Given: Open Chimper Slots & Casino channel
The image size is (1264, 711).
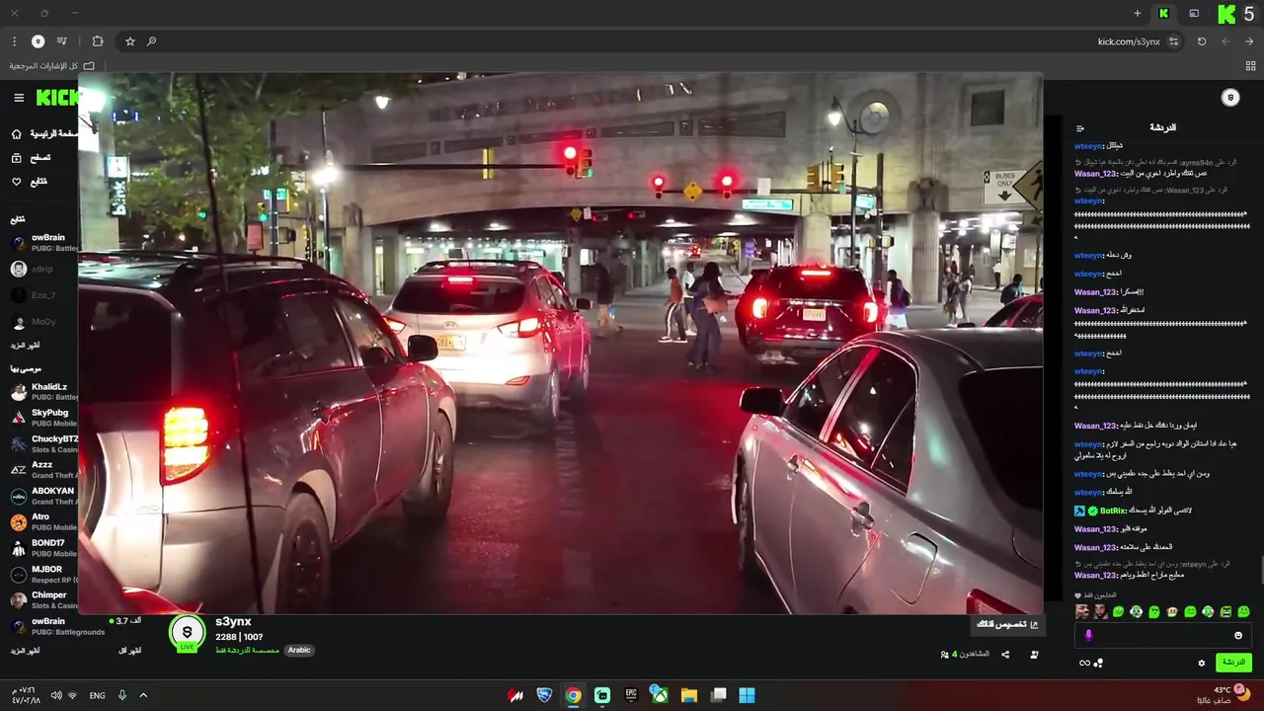Looking at the screenshot, I should [x=44, y=600].
